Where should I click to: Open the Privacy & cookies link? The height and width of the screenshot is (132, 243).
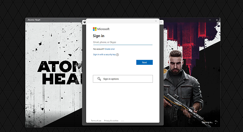coord(111,121)
